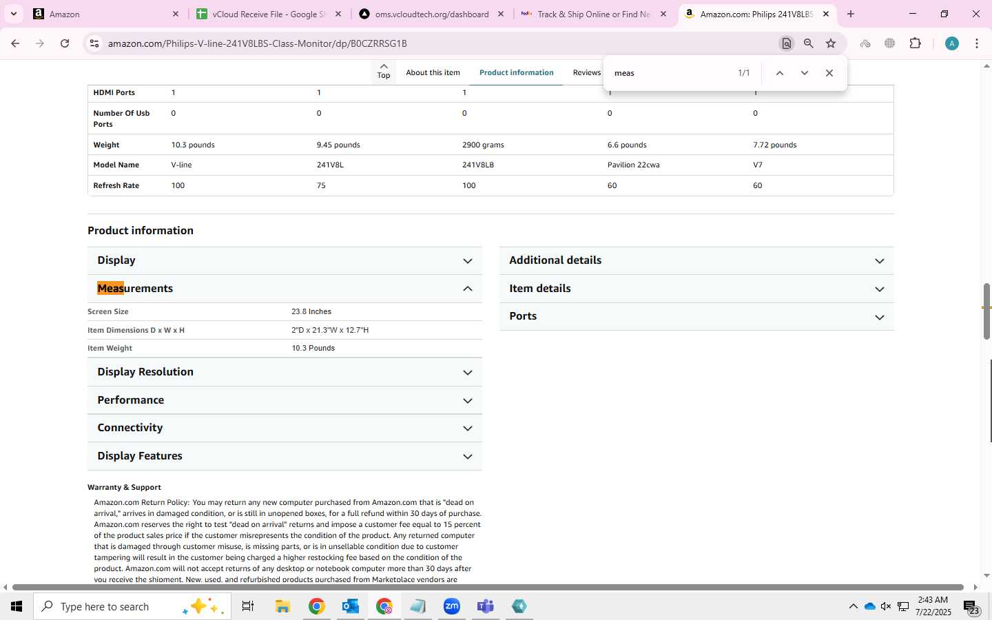Viewport: 992px width, 620px height.
Task: Open Microsoft Teams from the taskbar
Action: (x=486, y=606)
